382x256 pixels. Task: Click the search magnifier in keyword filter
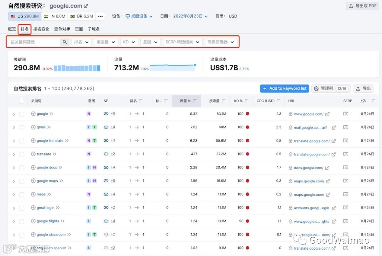[x=65, y=42]
